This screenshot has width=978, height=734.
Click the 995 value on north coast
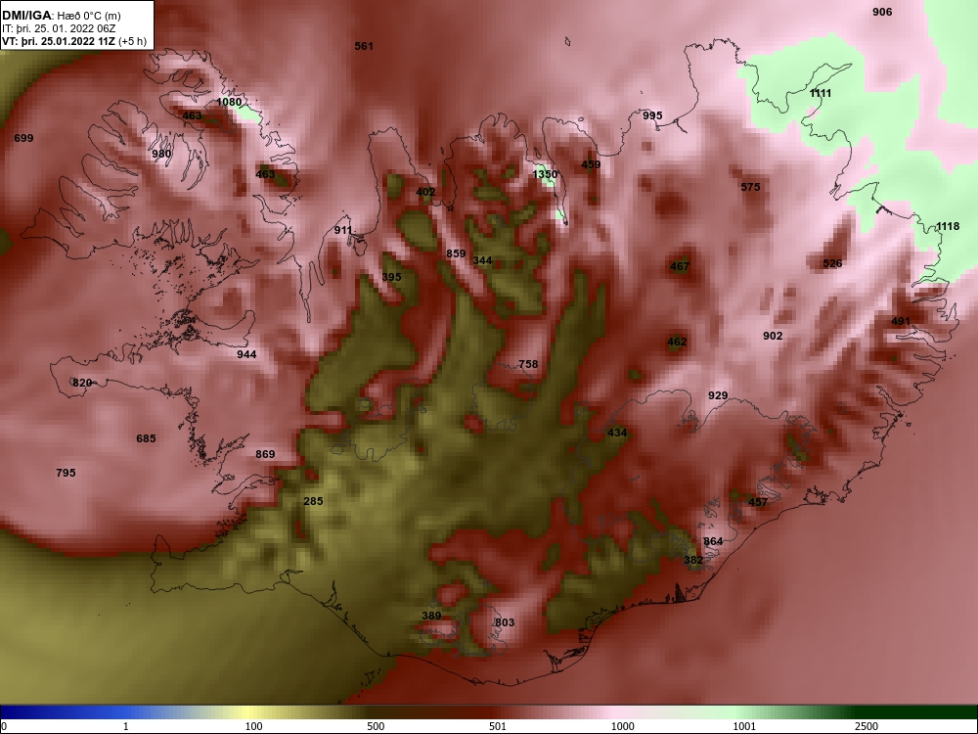pos(652,116)
